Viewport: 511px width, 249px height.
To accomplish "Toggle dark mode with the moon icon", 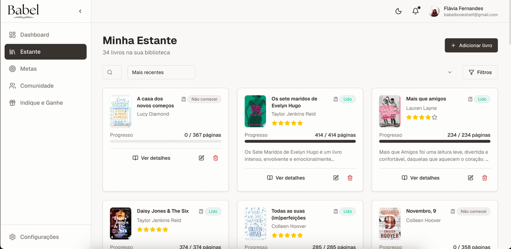I will pyautogui.click(x=399, y=11).
